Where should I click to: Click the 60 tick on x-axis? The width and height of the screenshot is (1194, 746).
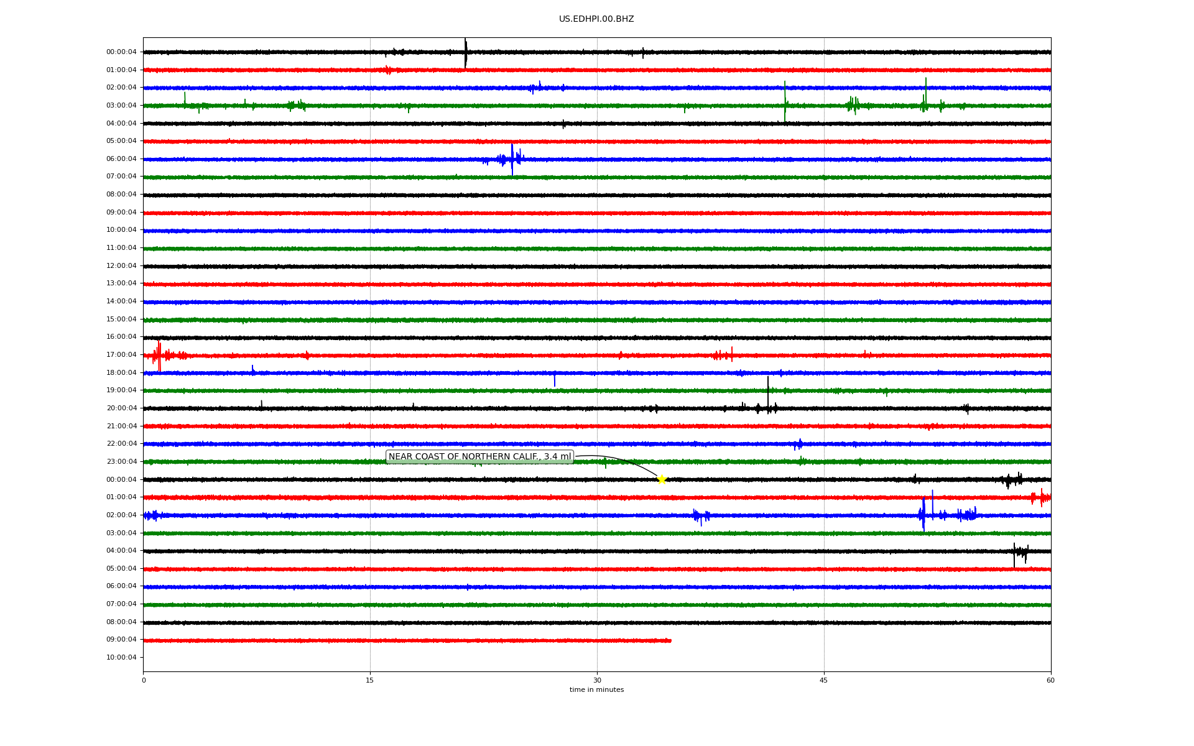(1050, 680)
